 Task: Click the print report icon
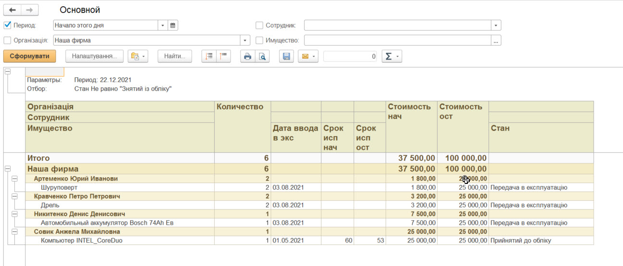point(247,57)
